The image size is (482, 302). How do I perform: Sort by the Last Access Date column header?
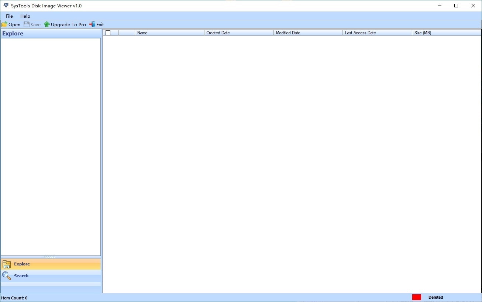coord(377,33)
